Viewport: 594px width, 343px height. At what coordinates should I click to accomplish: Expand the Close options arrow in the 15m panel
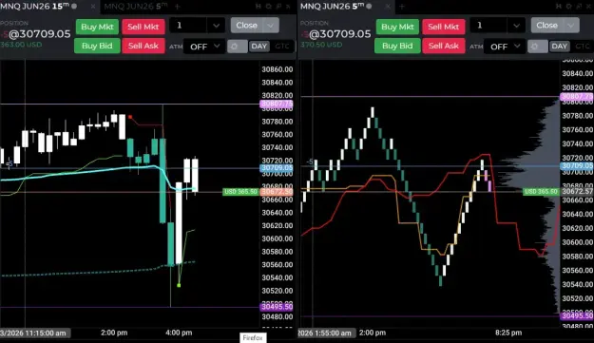click(x=271, y=26)
